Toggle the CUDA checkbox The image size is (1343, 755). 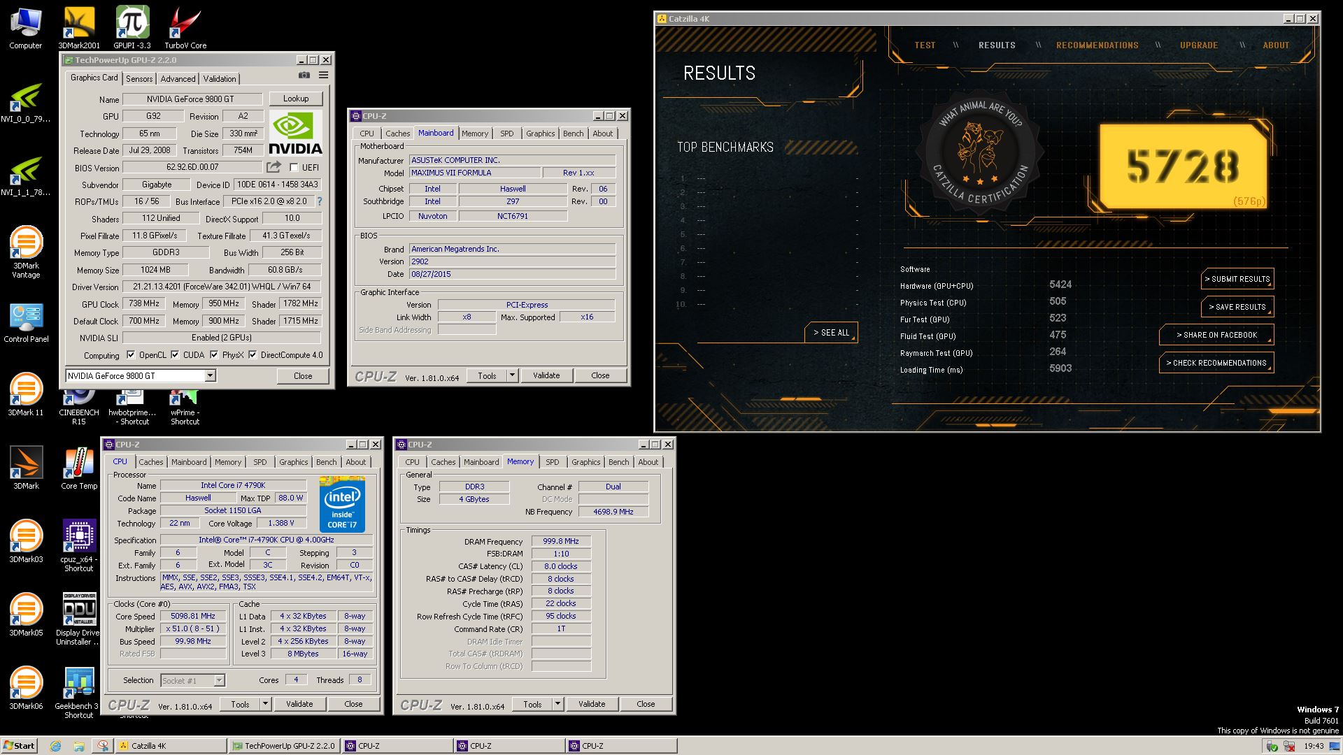[175, 355]
